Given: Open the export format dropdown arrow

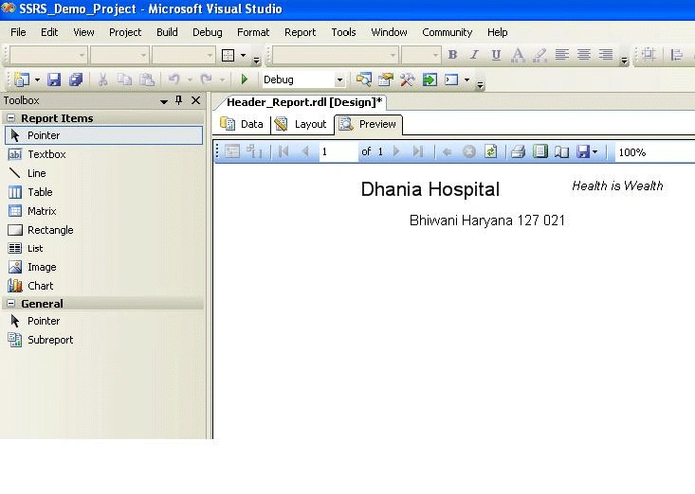Looking at the screenshot, I should [x=594, y=152].
